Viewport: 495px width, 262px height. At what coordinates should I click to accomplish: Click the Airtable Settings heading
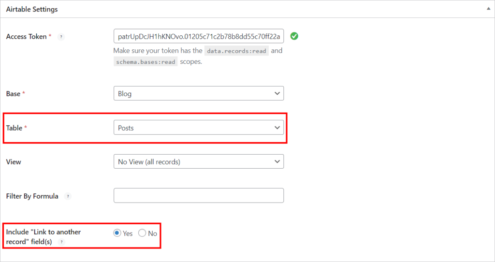32,9
